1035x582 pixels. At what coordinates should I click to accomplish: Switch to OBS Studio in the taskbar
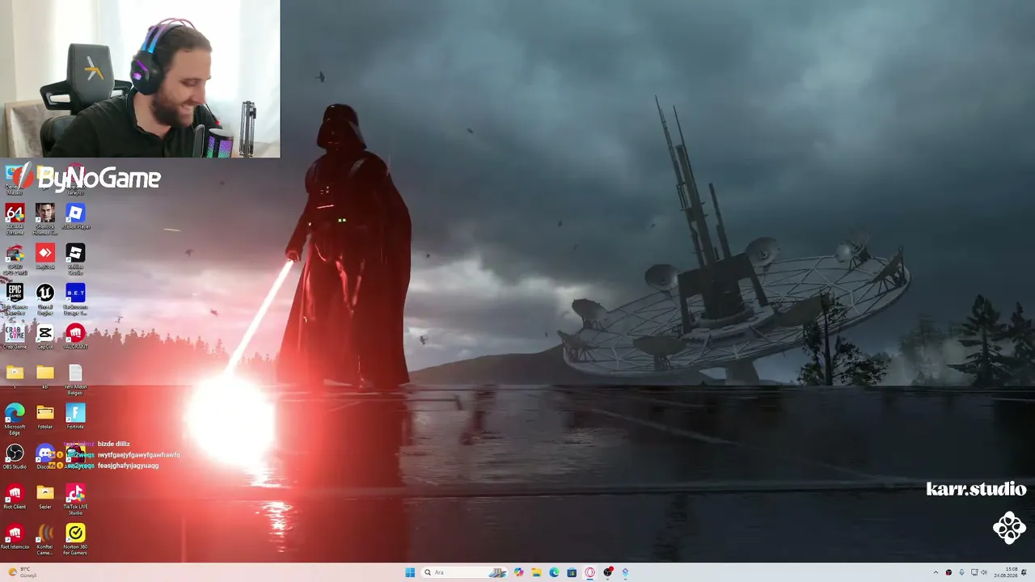(607, 572)
